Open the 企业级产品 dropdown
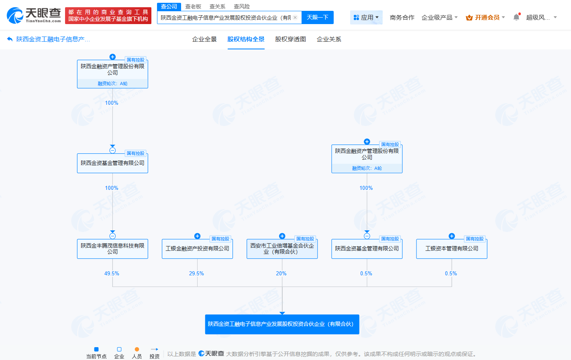571x360 pixels. point(440,18)
